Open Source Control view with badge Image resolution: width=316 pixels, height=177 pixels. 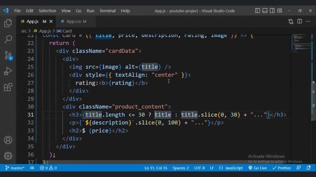pos(8,56)
